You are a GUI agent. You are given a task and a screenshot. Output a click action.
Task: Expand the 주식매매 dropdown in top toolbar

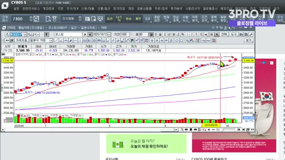(80, 19)
